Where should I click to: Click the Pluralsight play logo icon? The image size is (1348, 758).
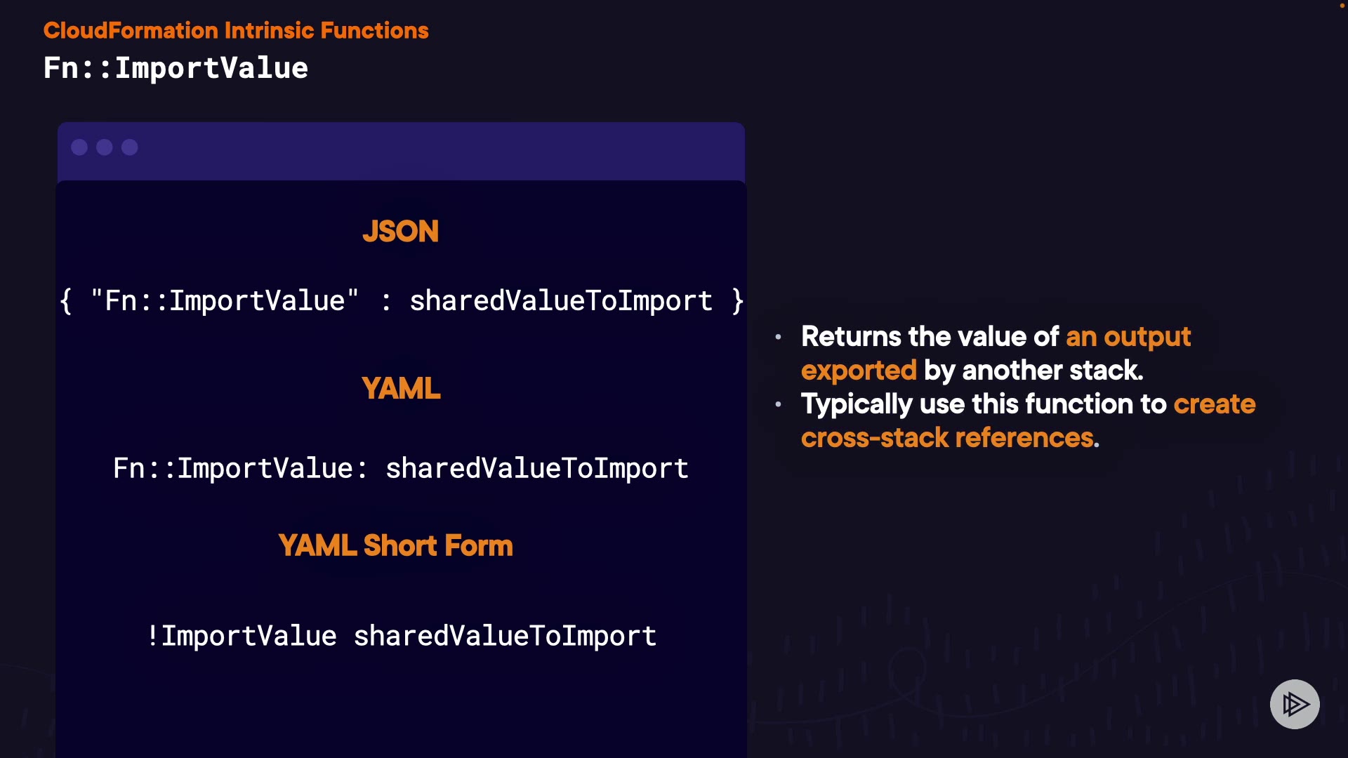click(1295, 704)
